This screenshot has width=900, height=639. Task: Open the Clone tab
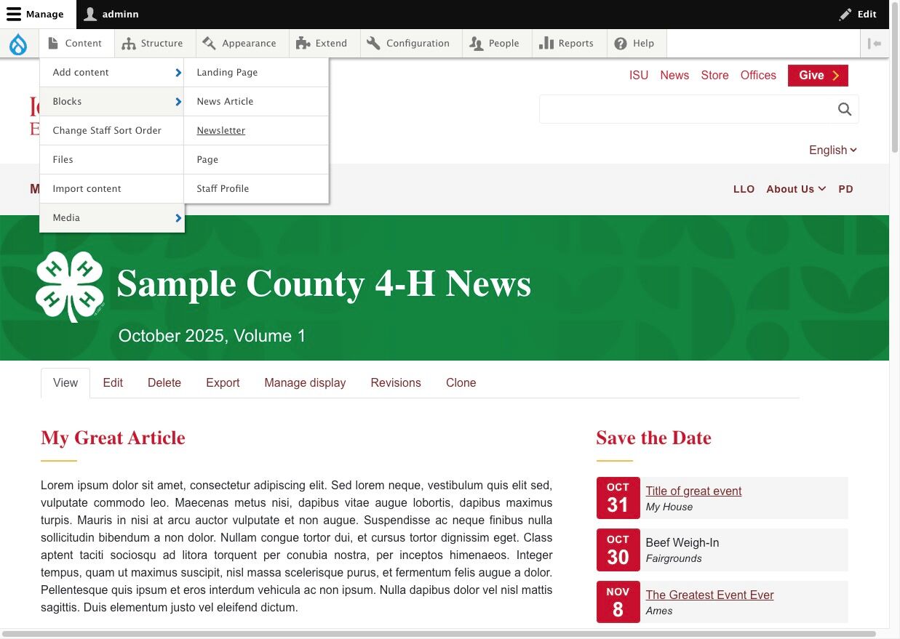[x=461, y=383]
